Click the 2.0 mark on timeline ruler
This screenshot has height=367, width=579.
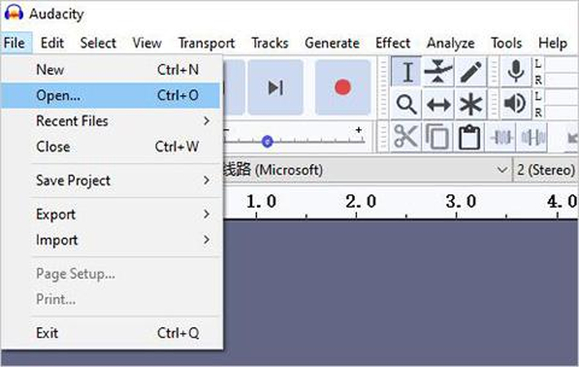click(360, 201)
